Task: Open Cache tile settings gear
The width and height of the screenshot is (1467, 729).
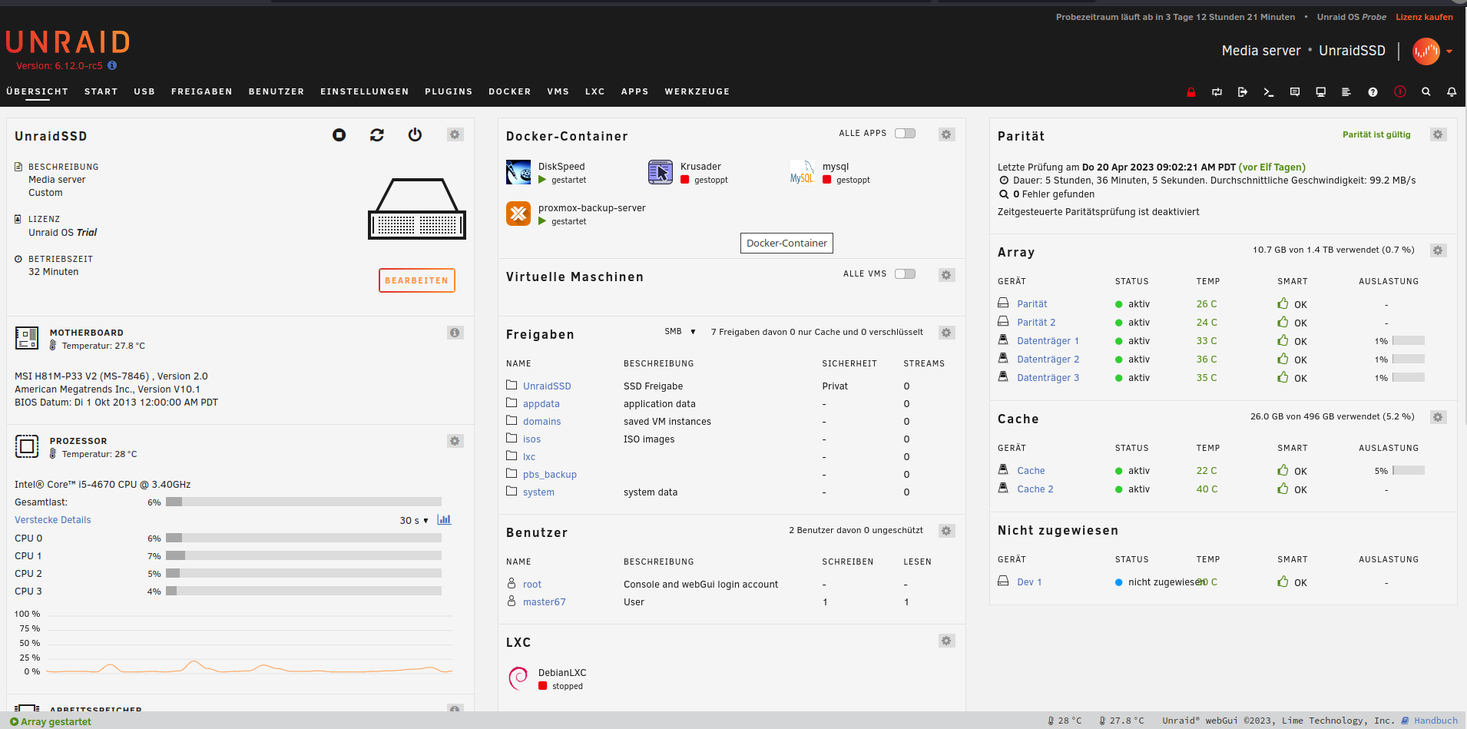Action: click(1438, 417)
